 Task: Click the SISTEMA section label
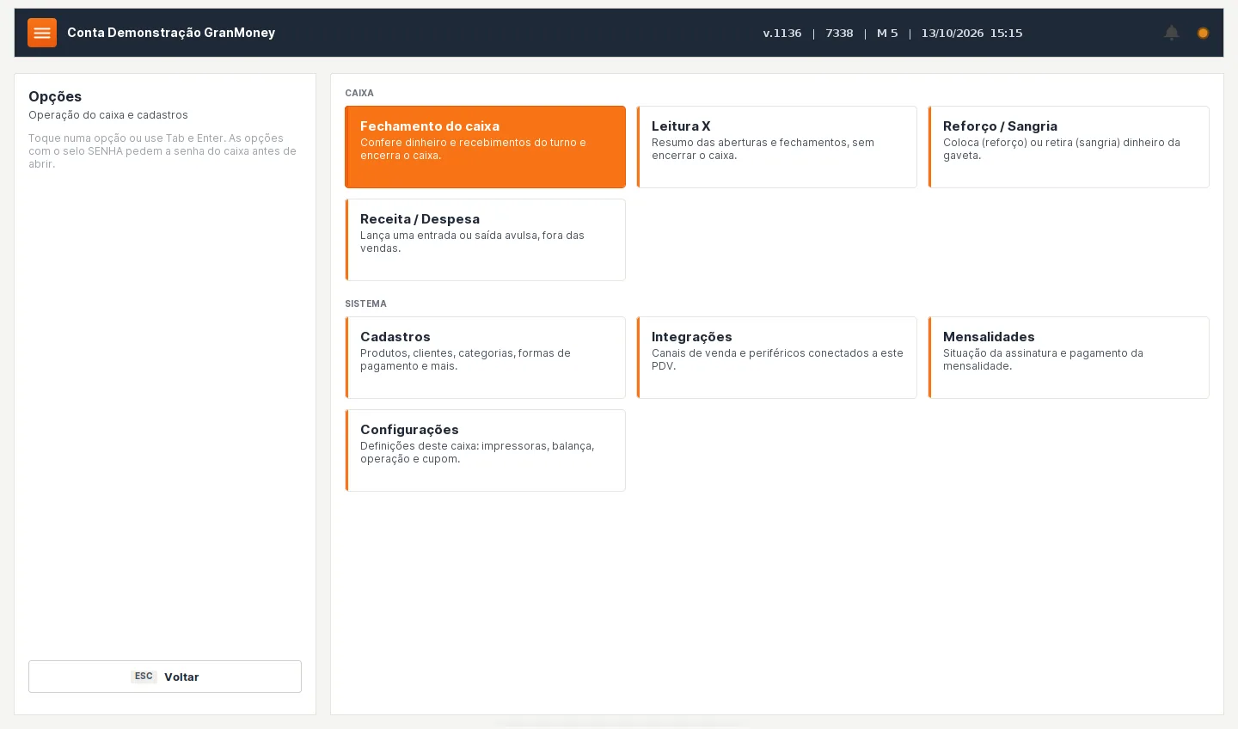[365, 303]
